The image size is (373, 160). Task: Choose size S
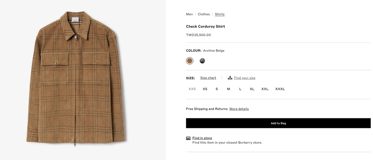[x=217, y=89]
